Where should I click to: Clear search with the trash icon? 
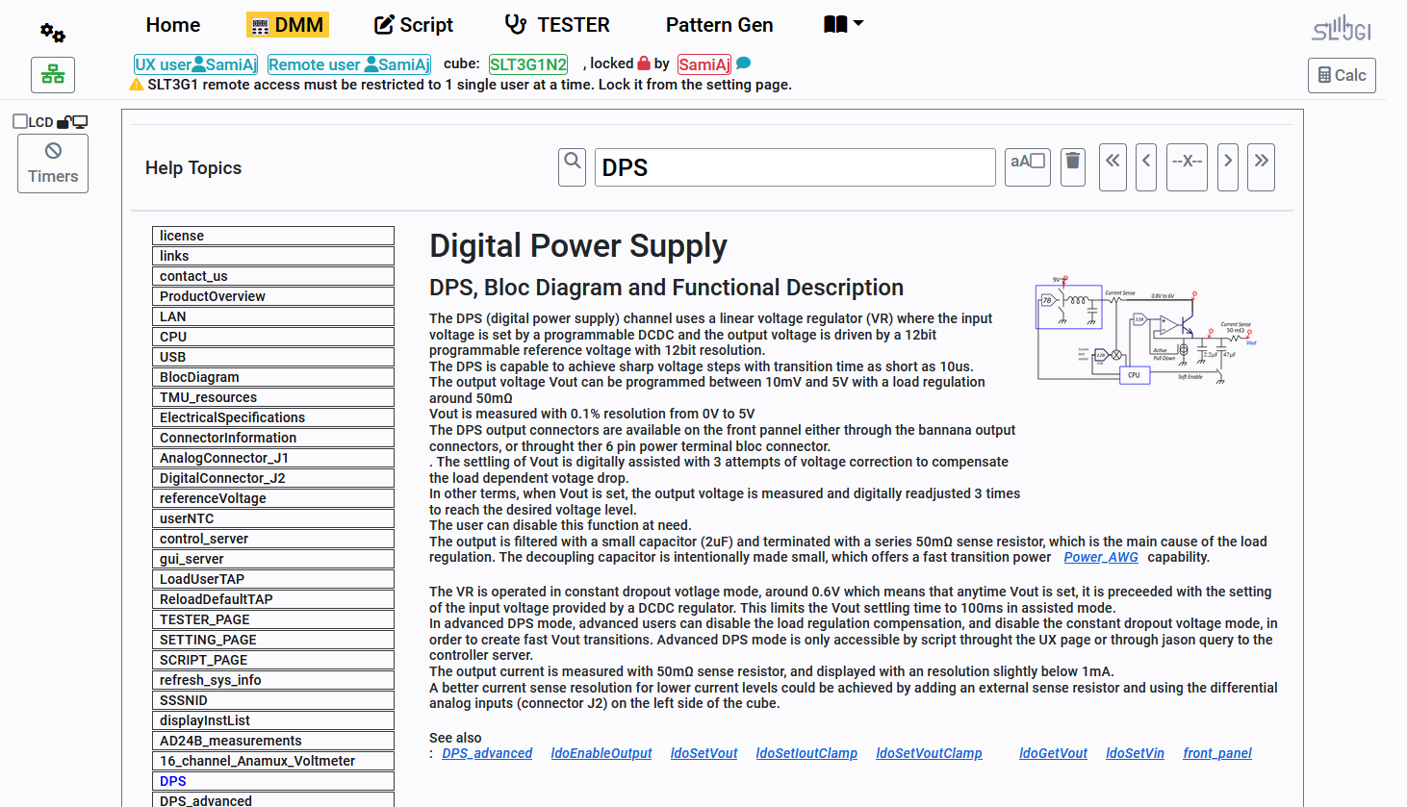point(1073,166)
